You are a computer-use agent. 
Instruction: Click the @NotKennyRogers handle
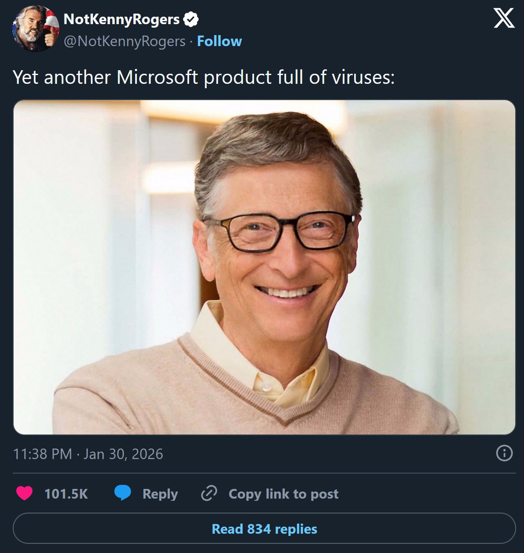pos(125,41)
